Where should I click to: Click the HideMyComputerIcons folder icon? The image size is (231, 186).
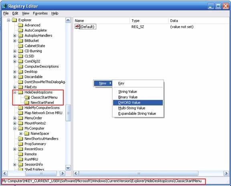pos(20,108)
